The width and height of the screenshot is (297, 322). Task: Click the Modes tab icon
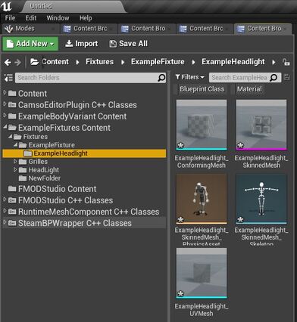point(9,29)
